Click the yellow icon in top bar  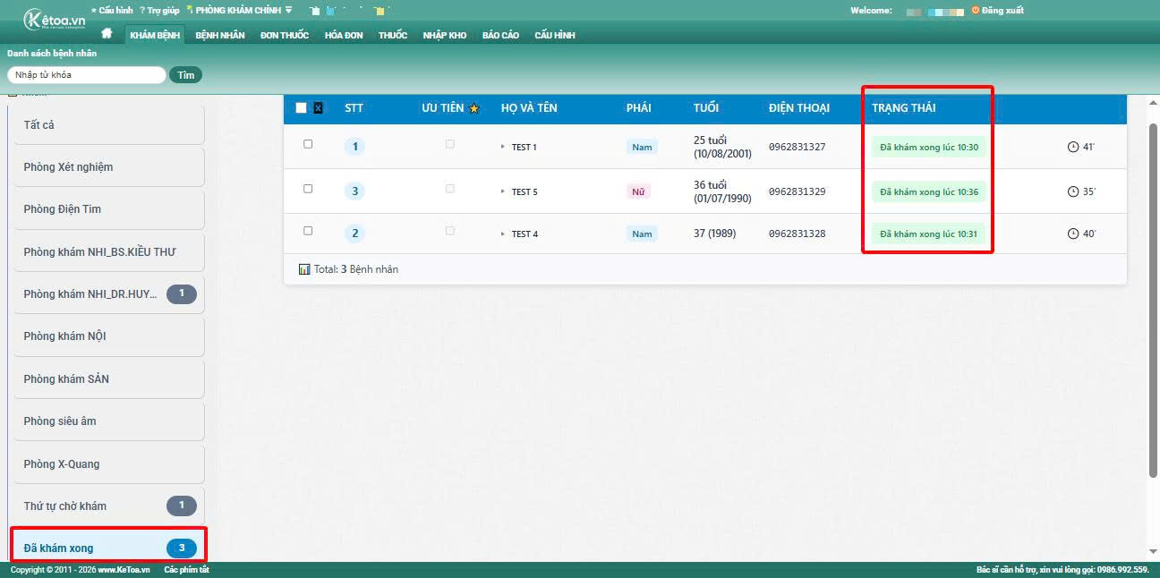(380, 11)
